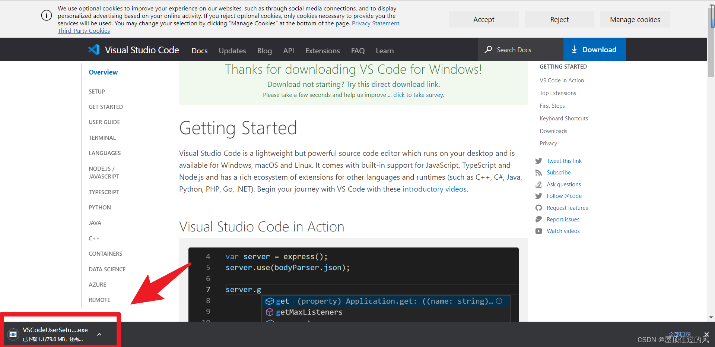Accept optional cookies

pyautogui.click(x=484, y=19)
